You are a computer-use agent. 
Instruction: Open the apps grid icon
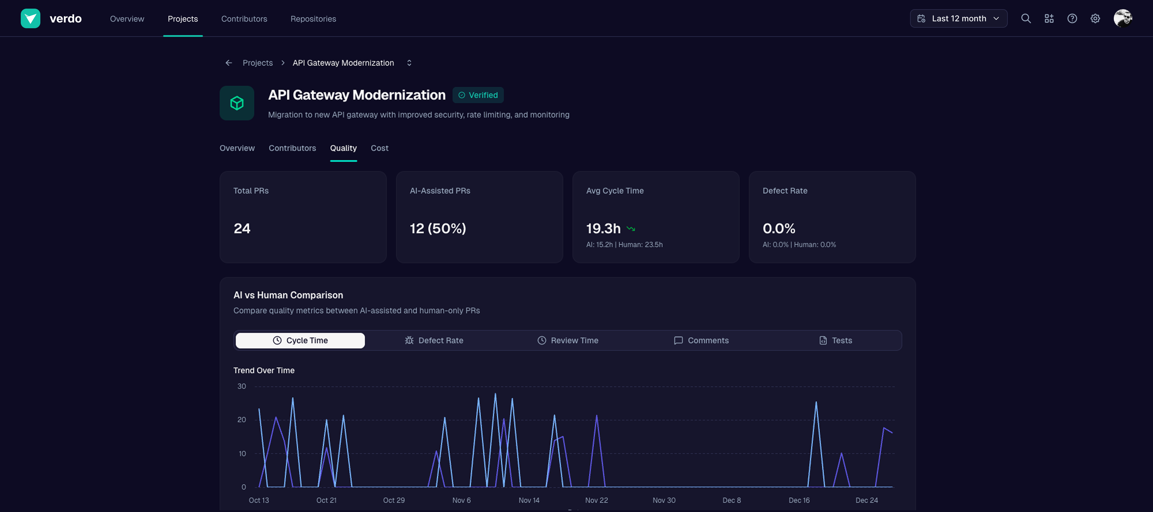(1049, 18)
